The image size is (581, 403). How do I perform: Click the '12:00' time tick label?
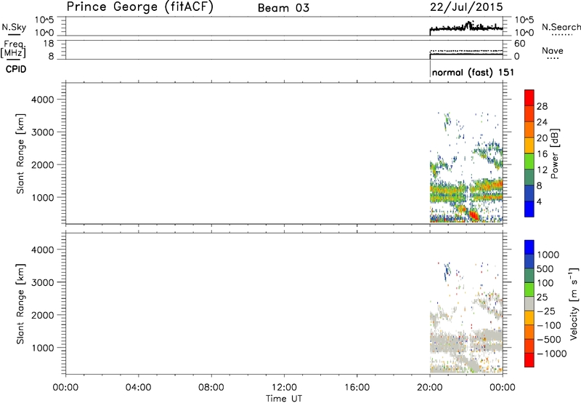point(284,388)
